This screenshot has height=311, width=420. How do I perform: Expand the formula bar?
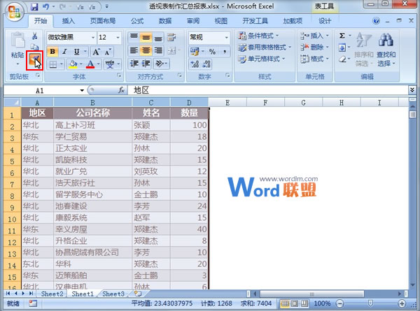(412, 90)
